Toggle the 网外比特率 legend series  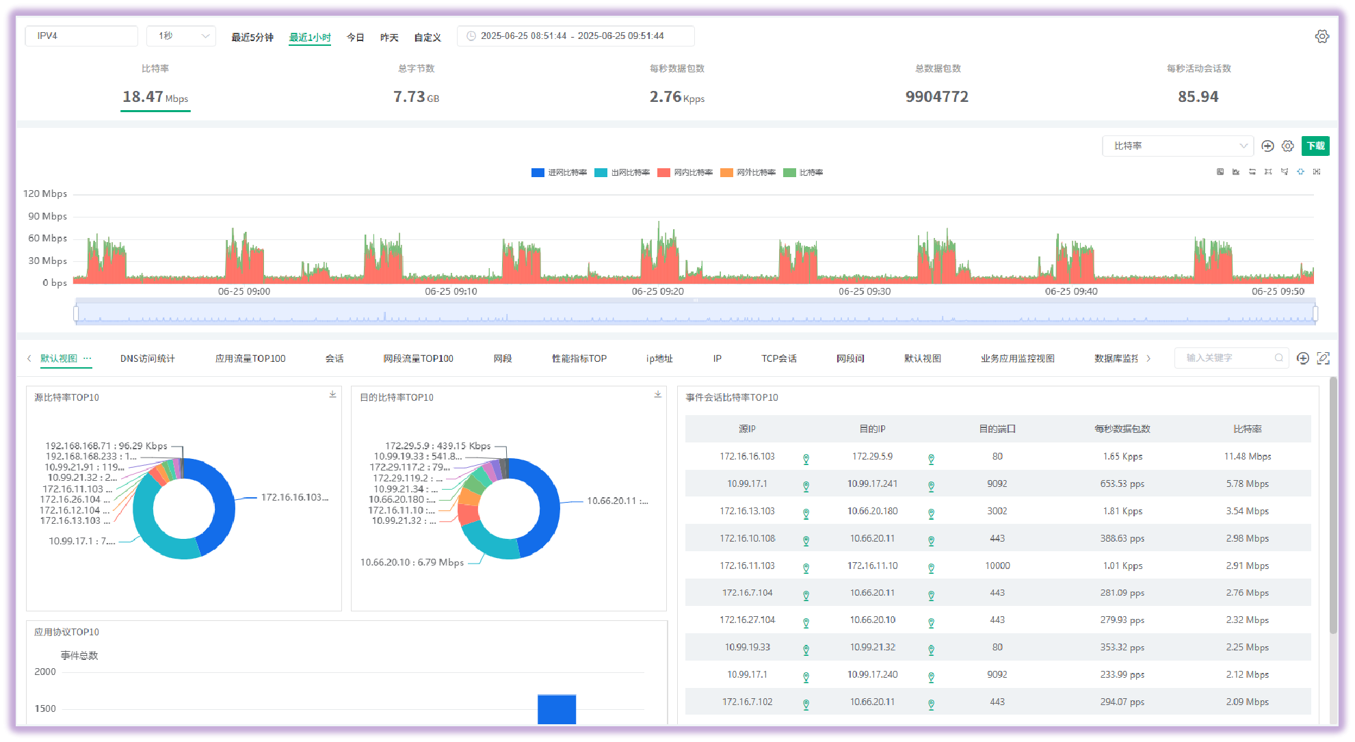coord(748,172)
